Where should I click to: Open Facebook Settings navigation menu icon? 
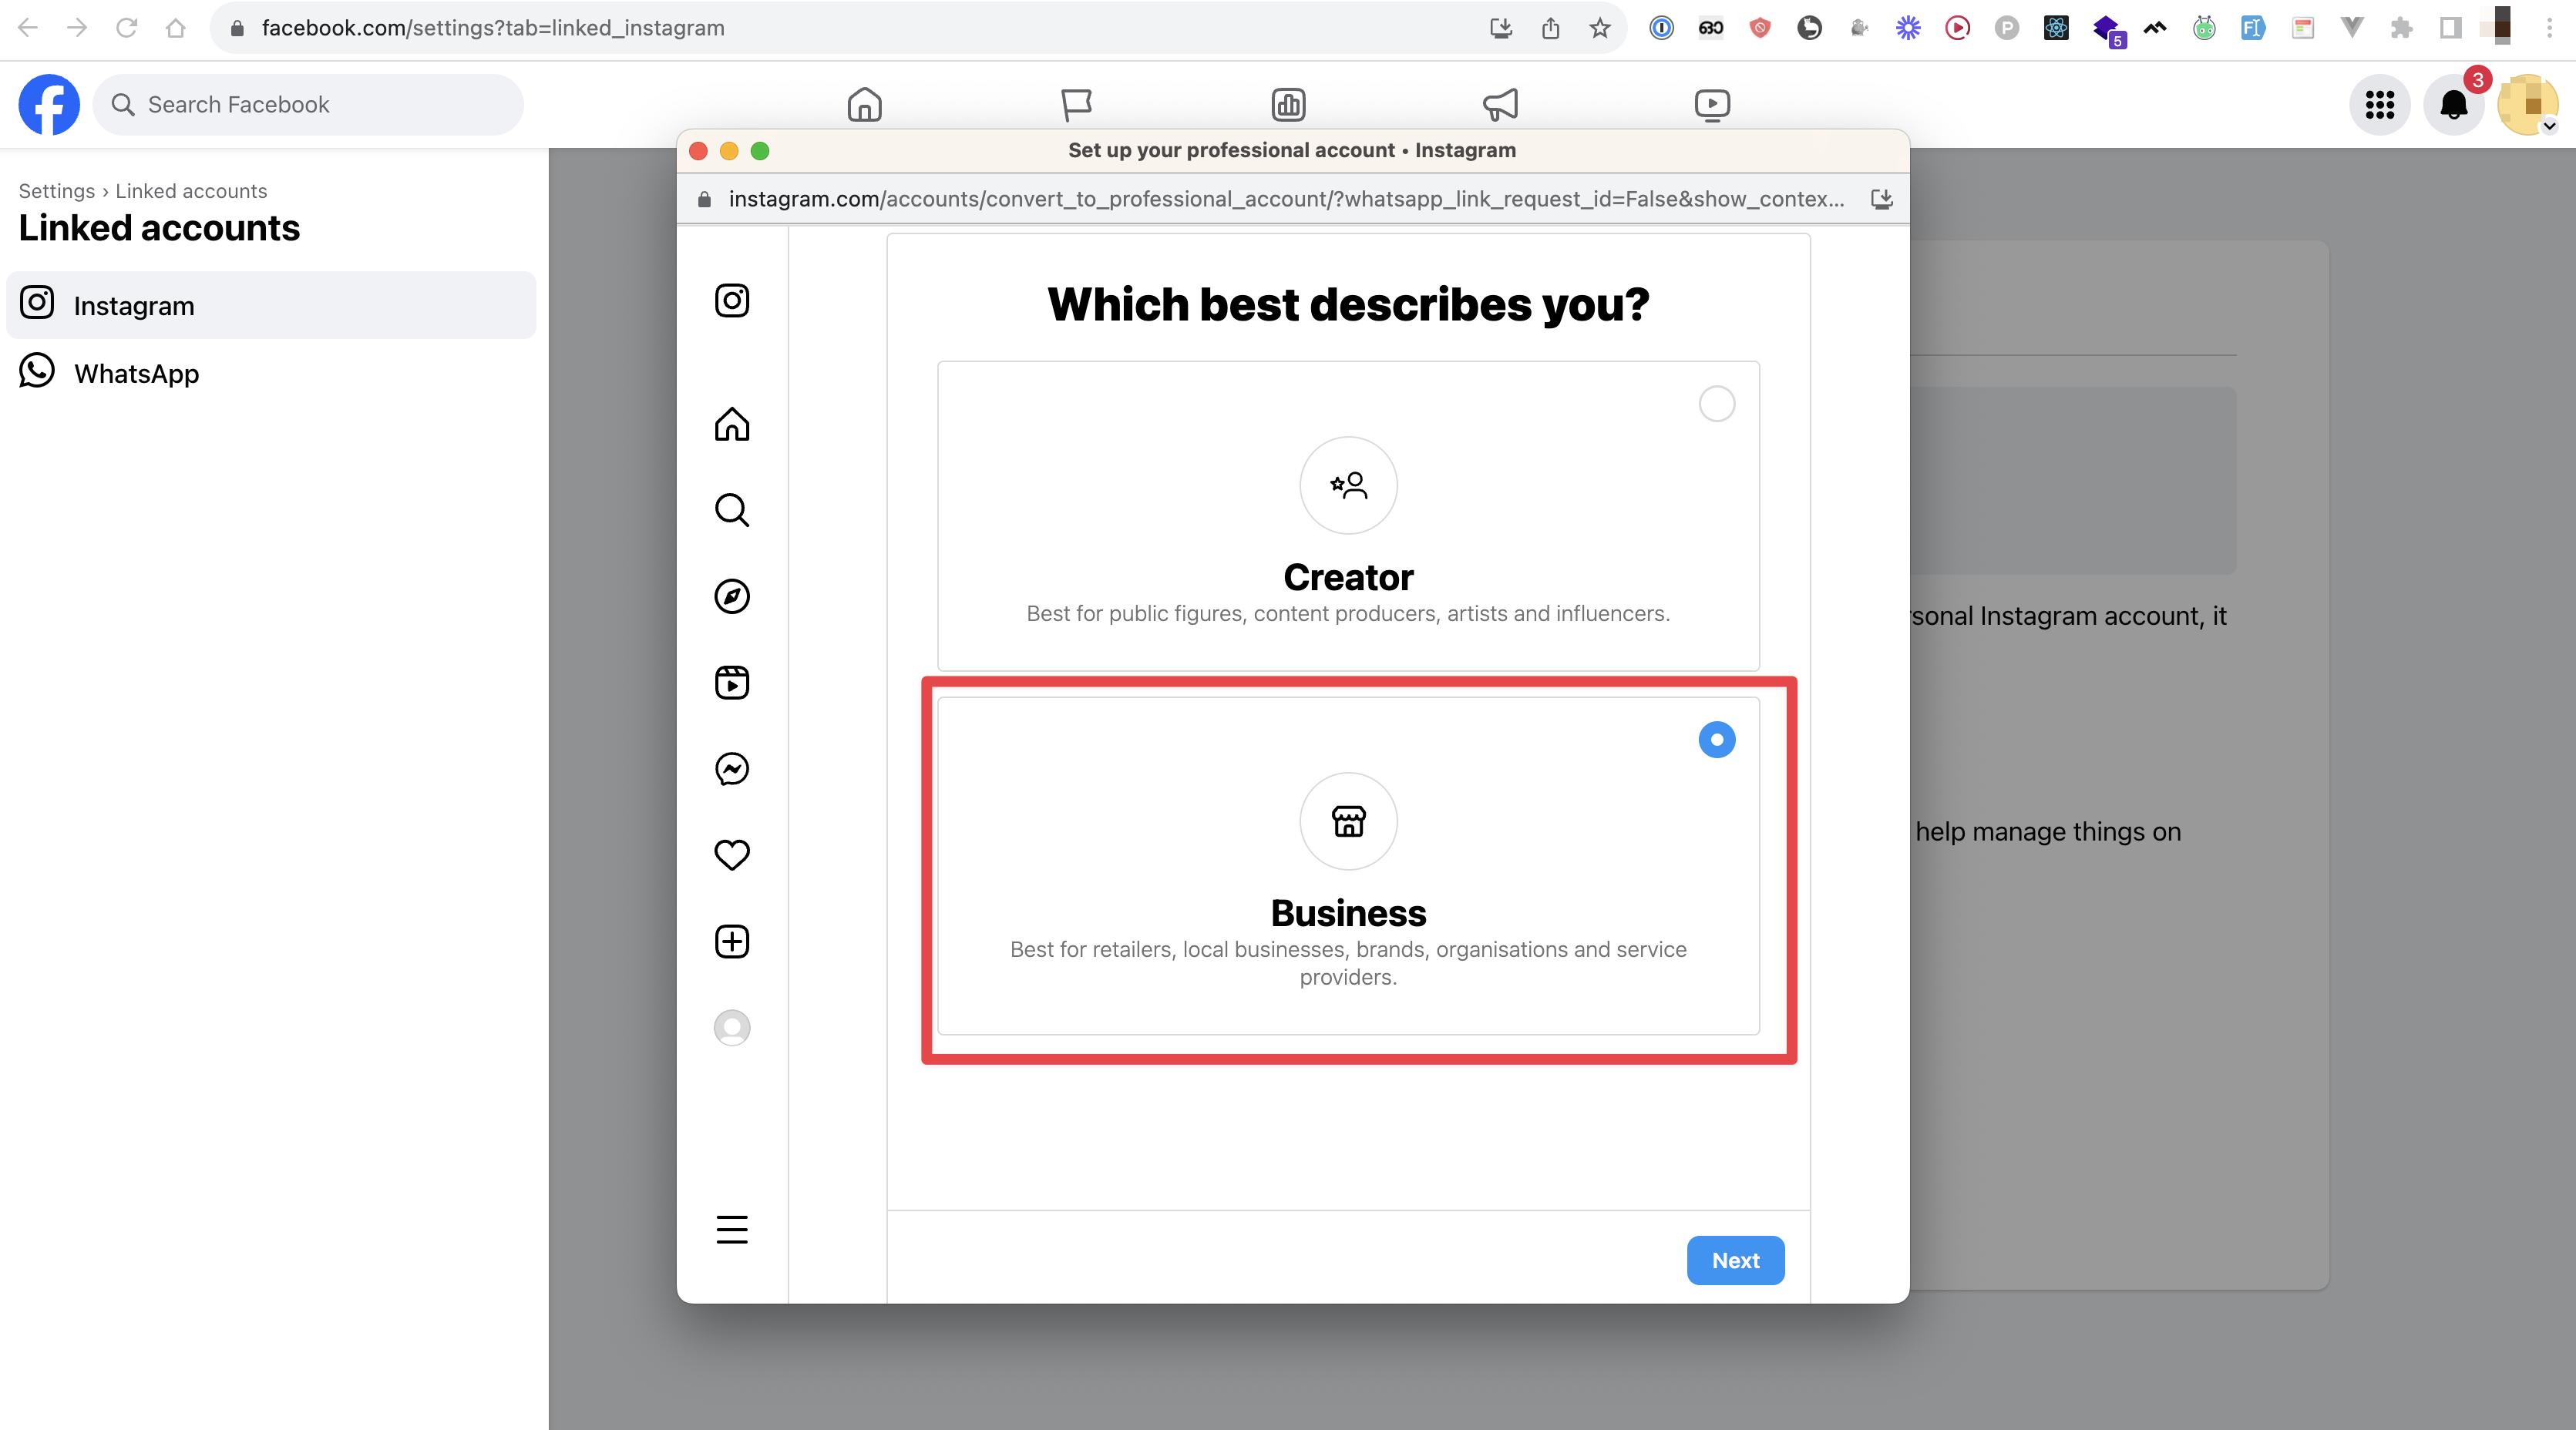coord(2383,102)
